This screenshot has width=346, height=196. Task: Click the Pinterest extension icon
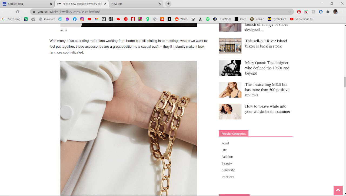click(x=299, y=12)
